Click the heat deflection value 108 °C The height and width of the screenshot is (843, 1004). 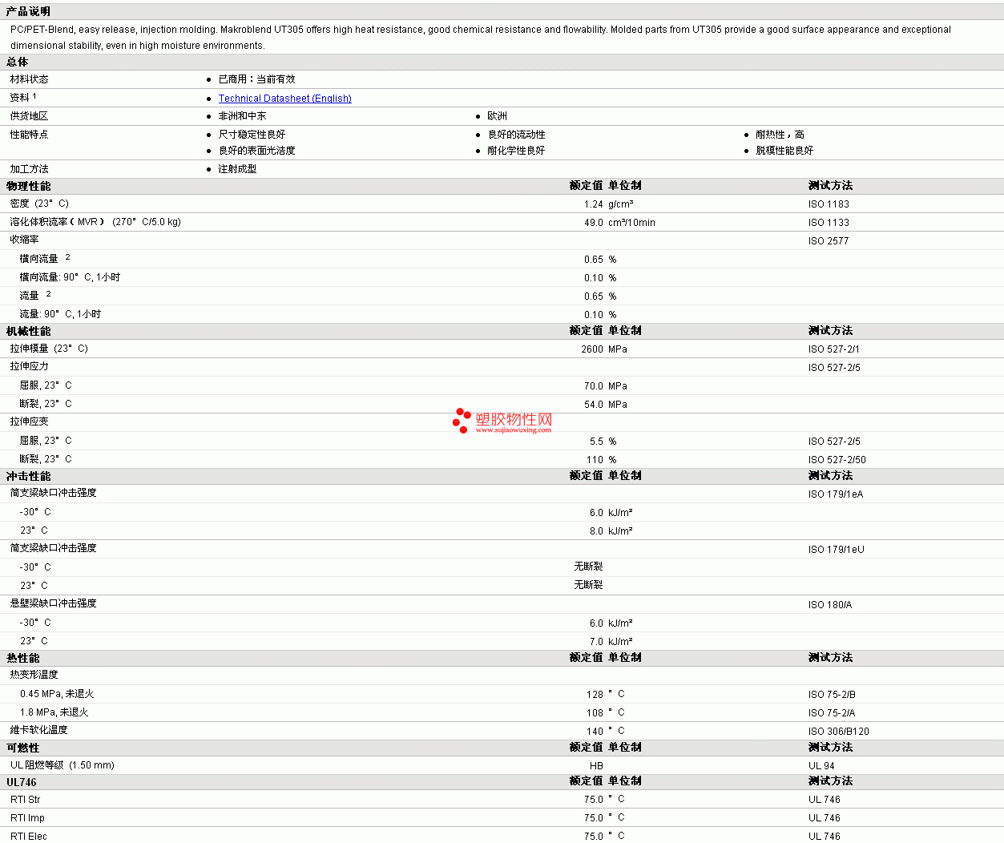coord(605,713)
